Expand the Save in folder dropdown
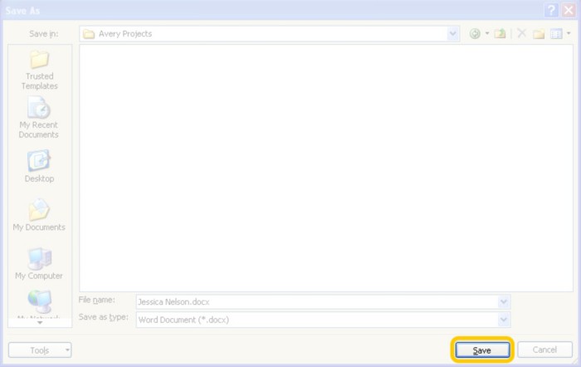The width and height of the screenshot is (581, 367). tap(453, 34)
